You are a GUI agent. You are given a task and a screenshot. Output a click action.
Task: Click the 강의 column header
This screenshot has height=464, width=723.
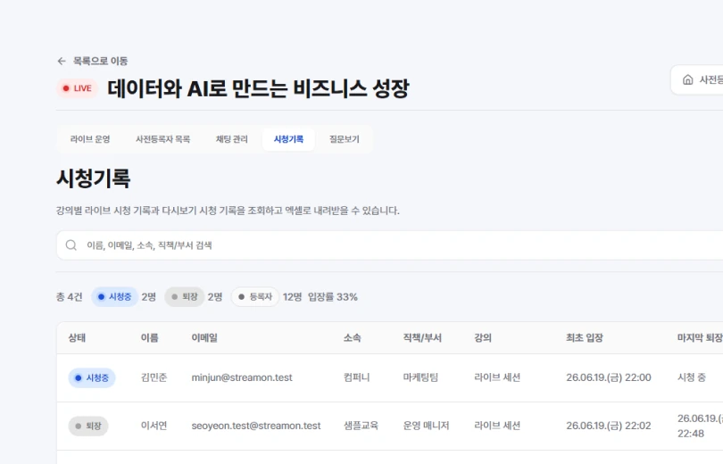click(x=483, y=338)
